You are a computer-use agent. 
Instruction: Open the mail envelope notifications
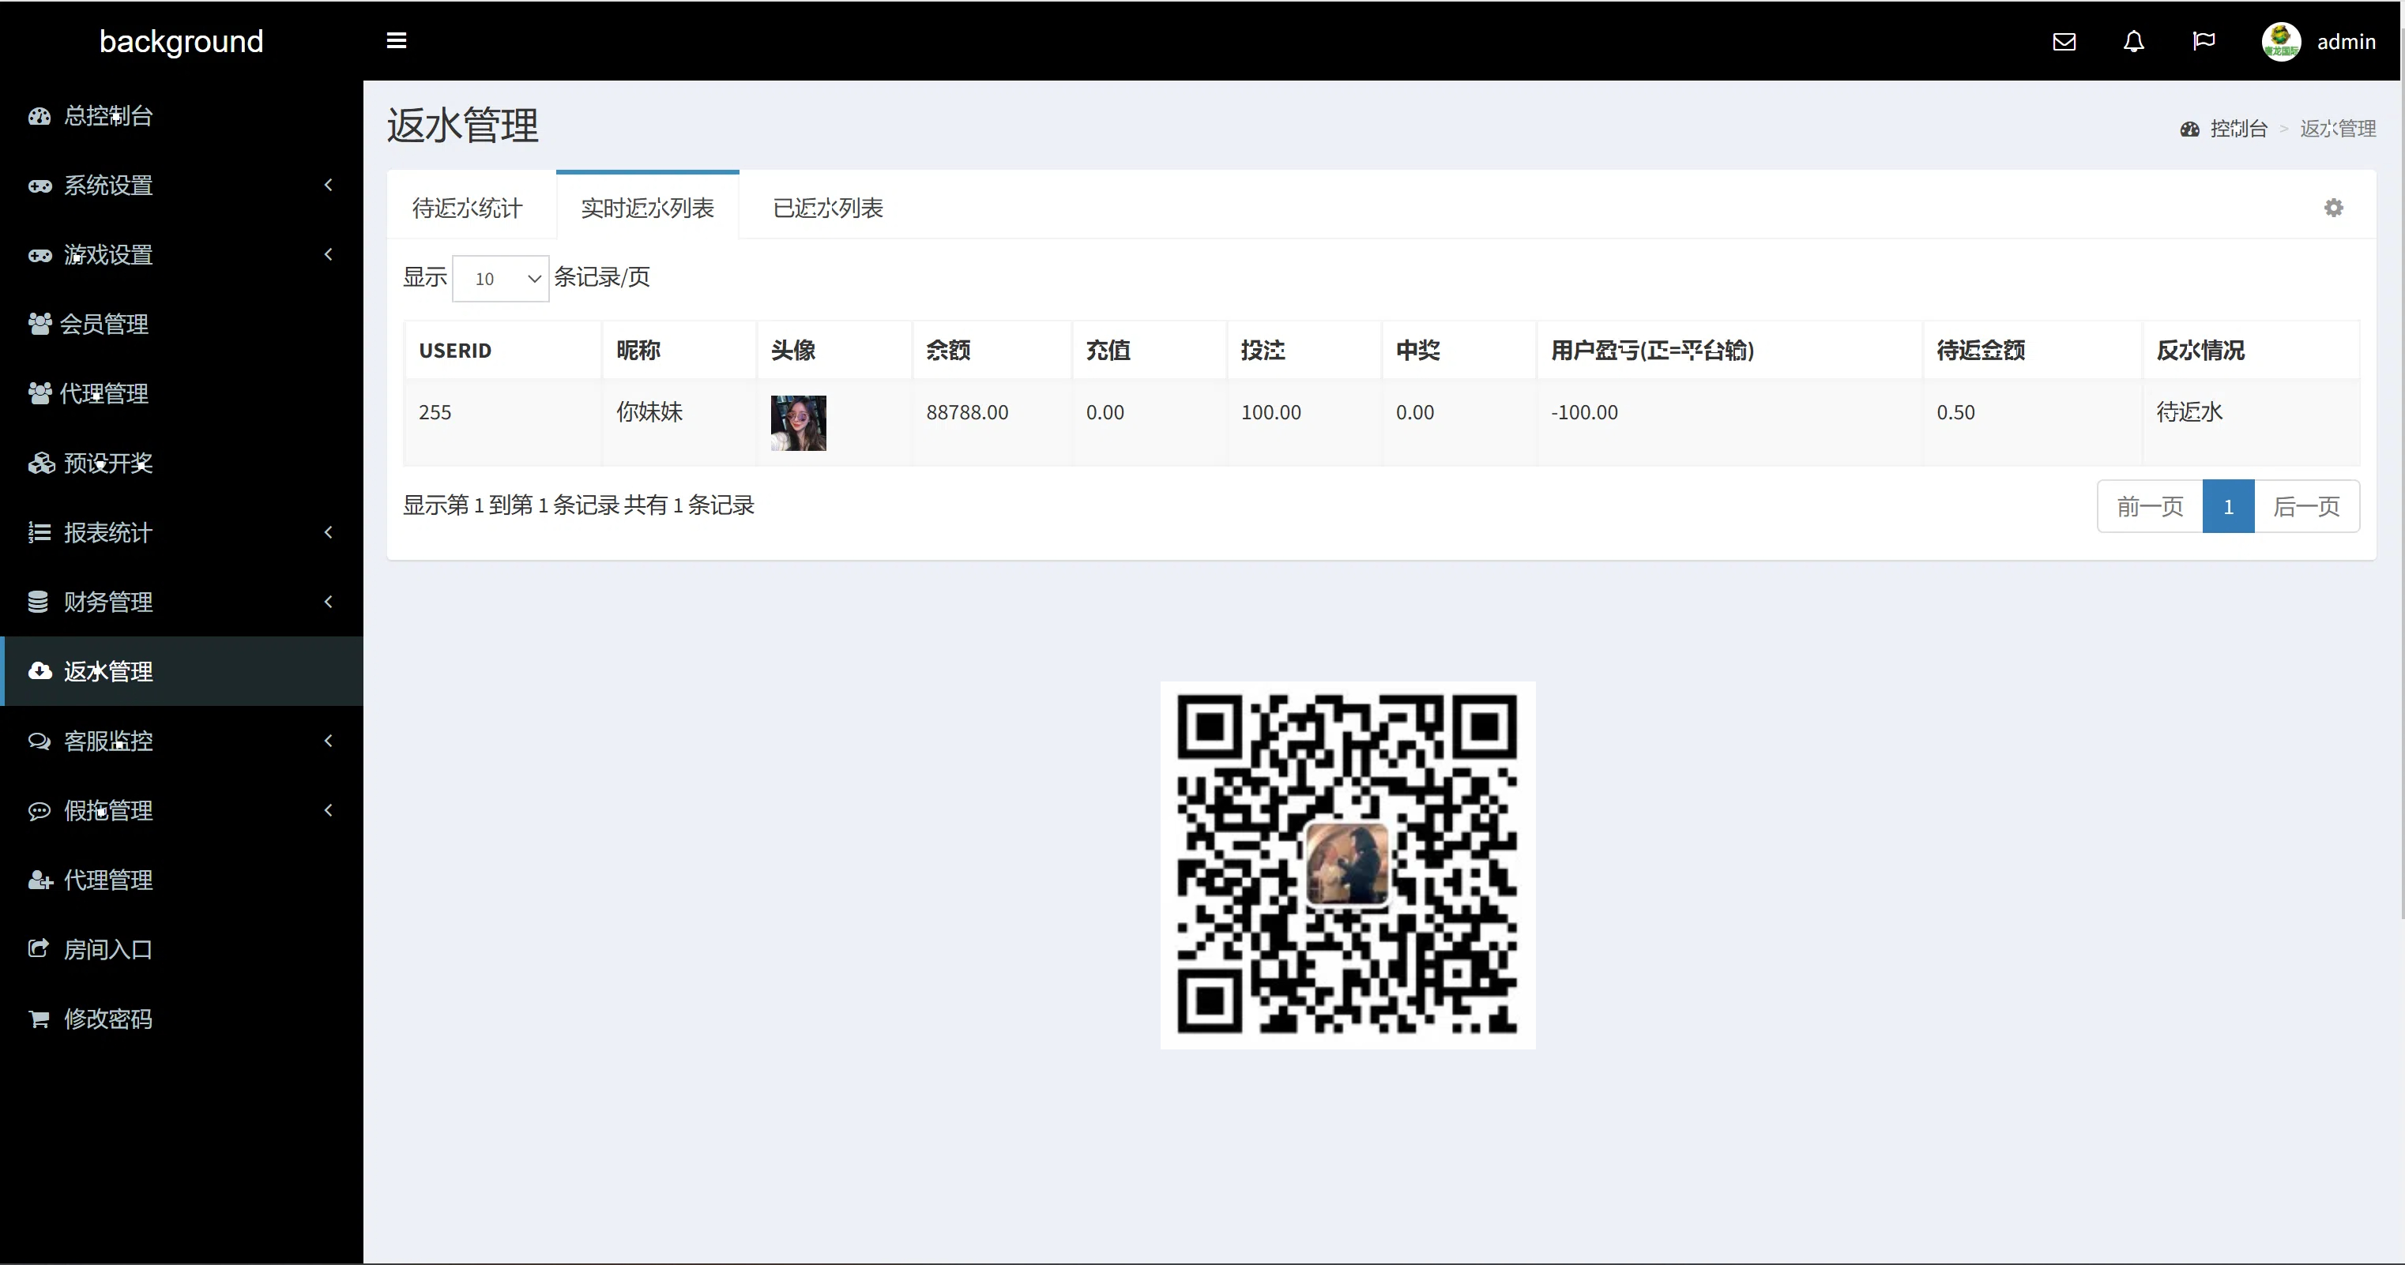(2064, 42)
